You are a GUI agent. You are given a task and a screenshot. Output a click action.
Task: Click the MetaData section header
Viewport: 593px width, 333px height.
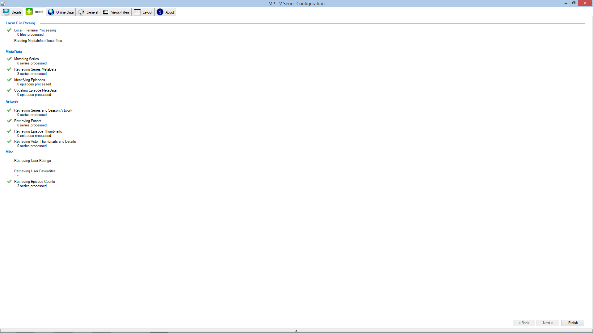tap(14, 52)
